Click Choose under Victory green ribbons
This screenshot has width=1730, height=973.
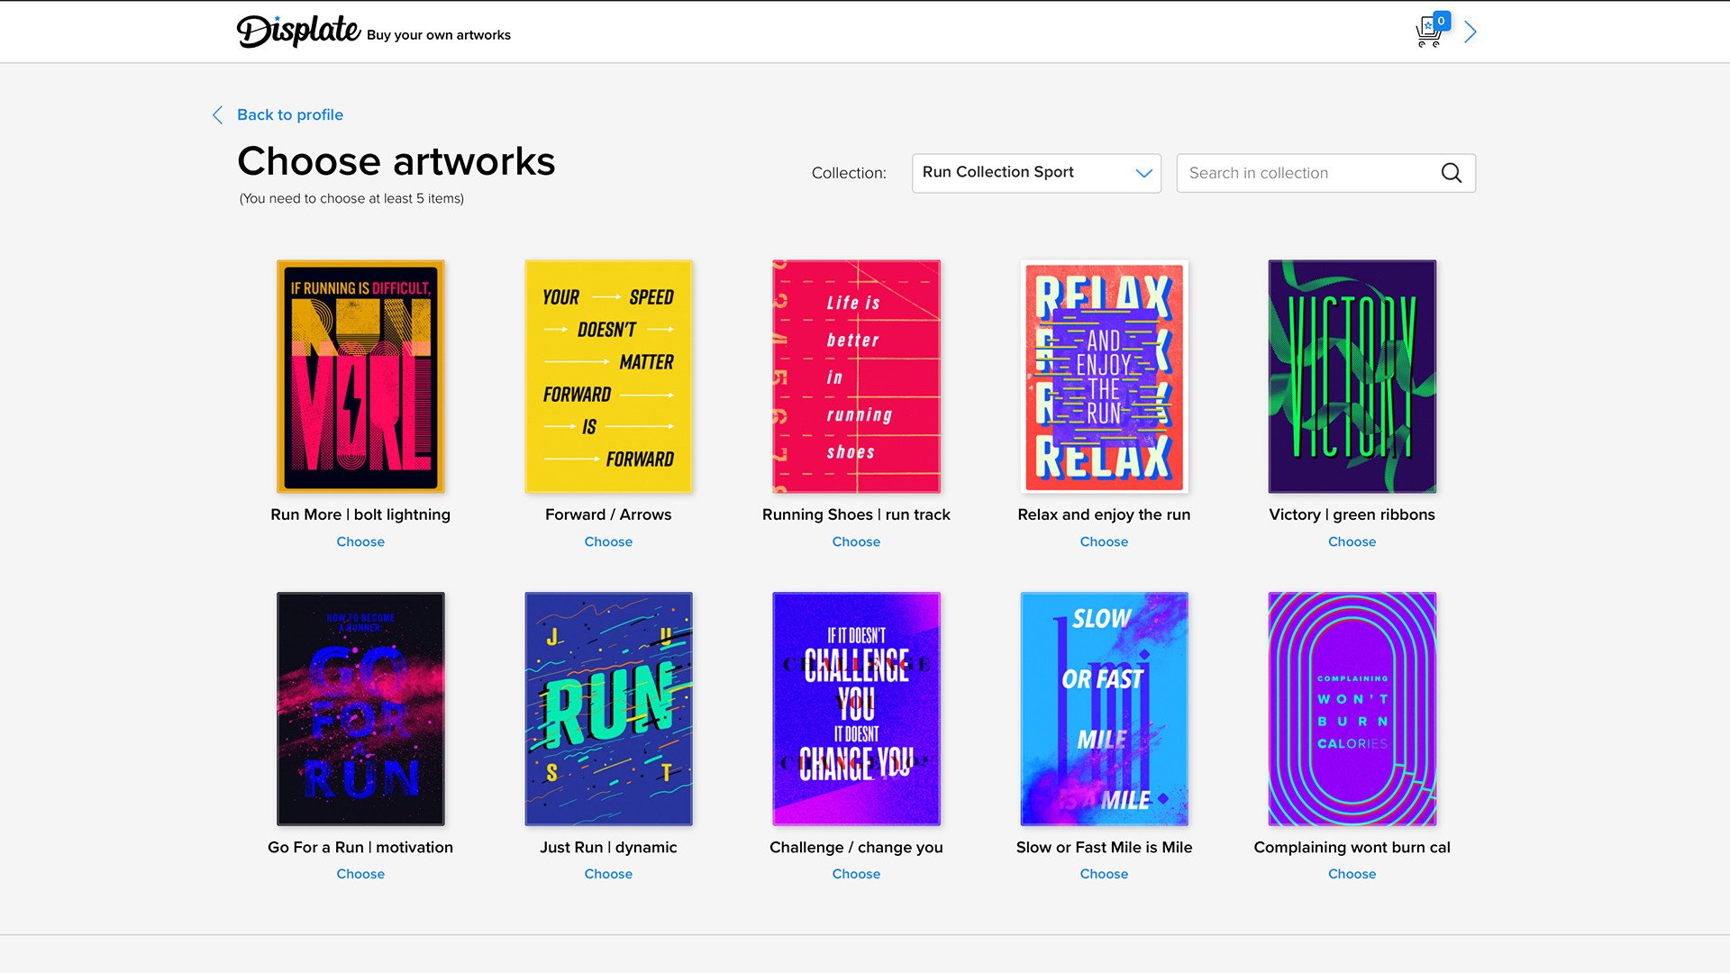tap(1352, 541)
